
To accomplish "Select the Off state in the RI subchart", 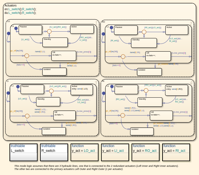I will 161,115.
